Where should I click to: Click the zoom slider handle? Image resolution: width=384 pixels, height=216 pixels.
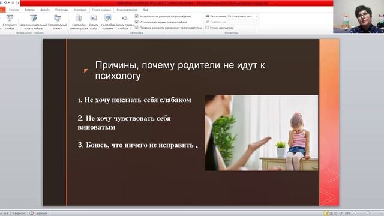pyautogui.click(x=368, y=214)
